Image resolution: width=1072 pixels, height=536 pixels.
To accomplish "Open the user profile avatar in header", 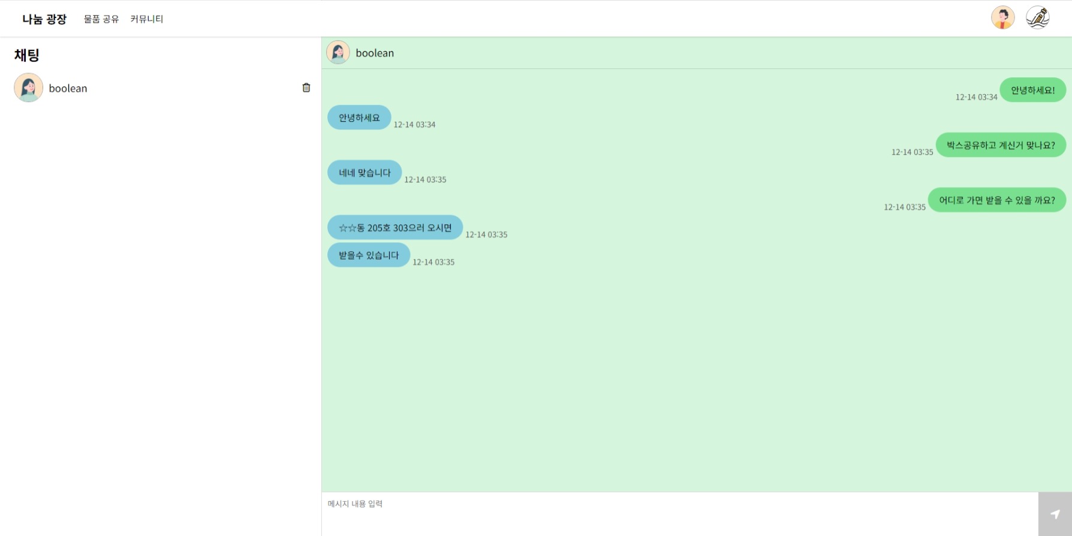I will [1002, 17].
